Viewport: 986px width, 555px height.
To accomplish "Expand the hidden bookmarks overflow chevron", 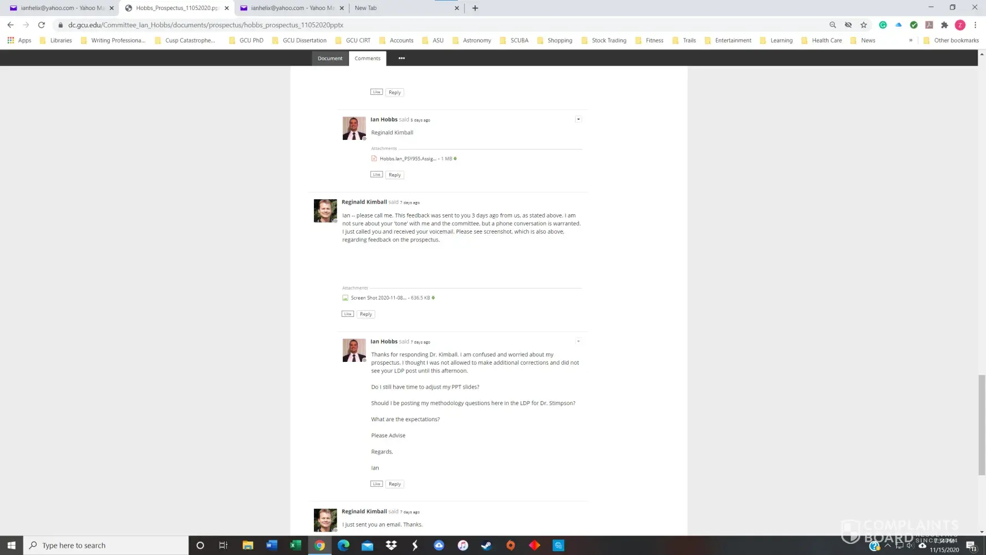I will point(911,41).
